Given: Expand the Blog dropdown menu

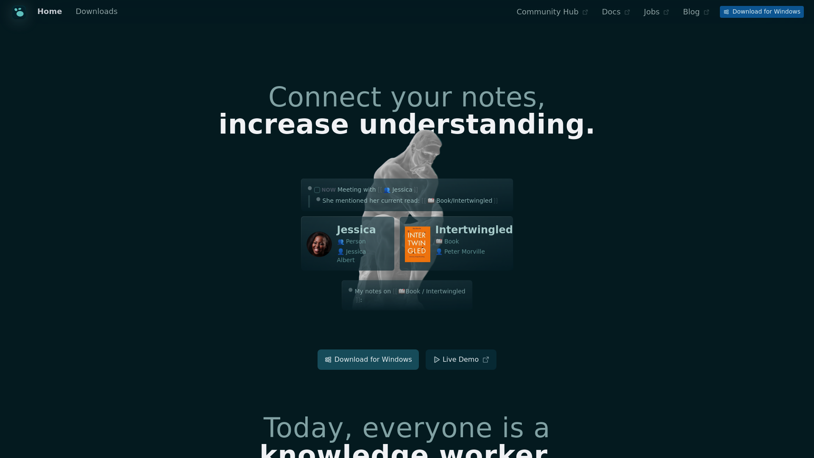Looking at the screenshot, I should tap(696, 12).
